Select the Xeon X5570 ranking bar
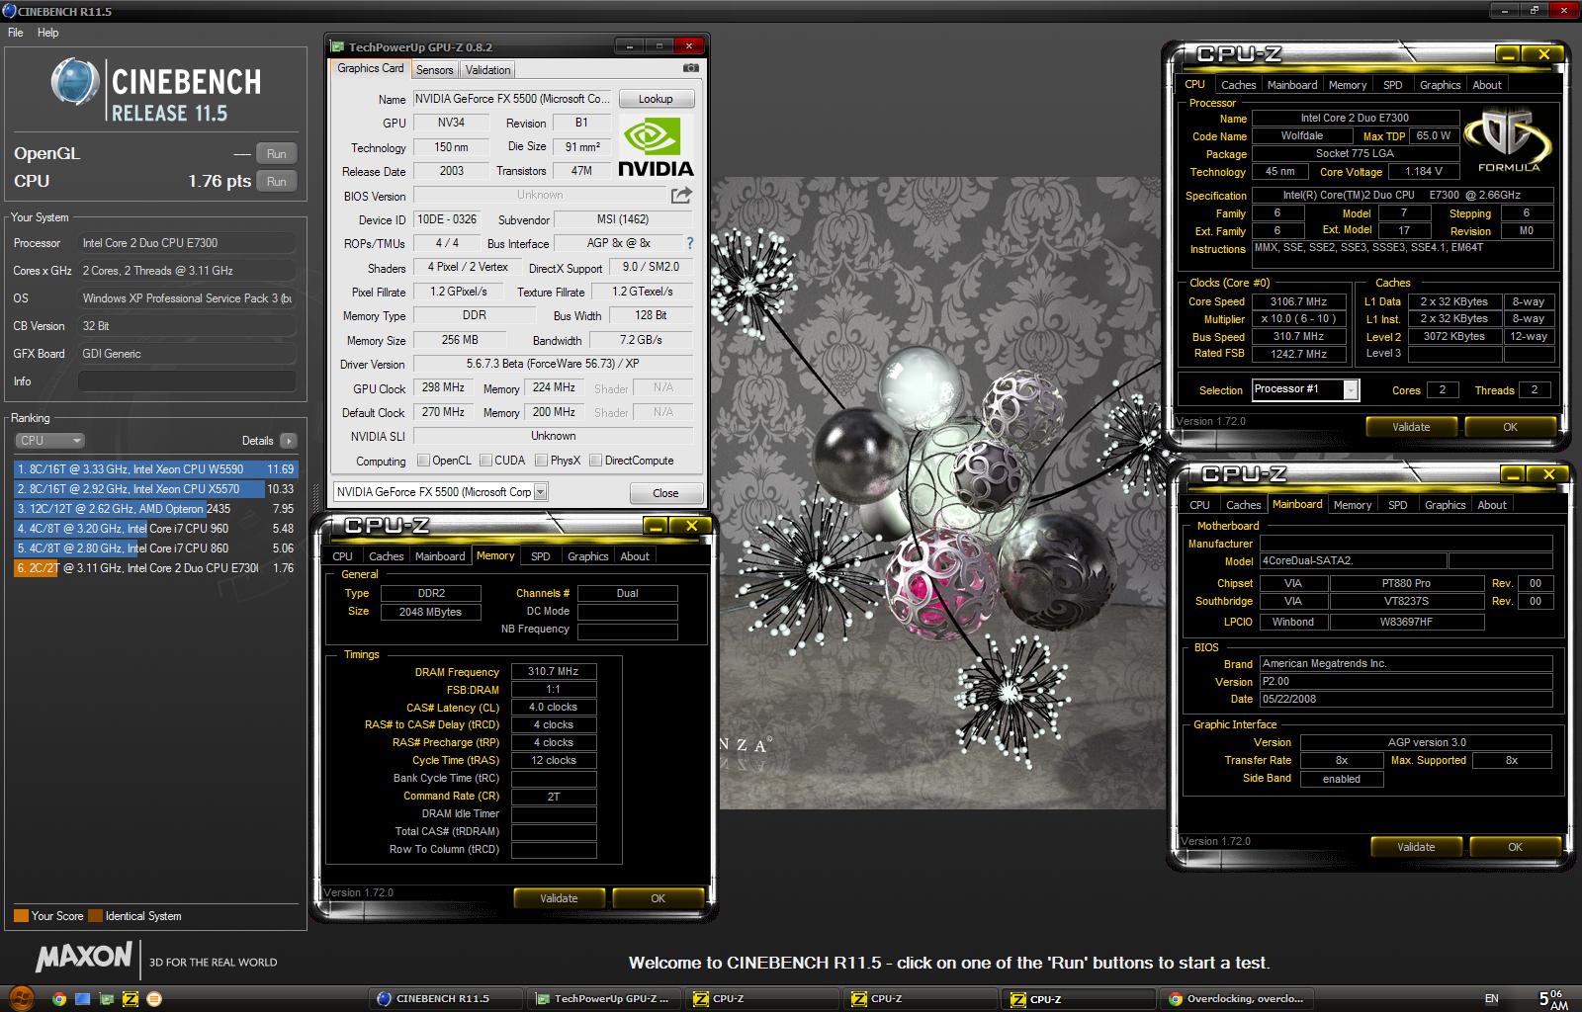The image size is (1582, 1012). click(x=155, y=489)
